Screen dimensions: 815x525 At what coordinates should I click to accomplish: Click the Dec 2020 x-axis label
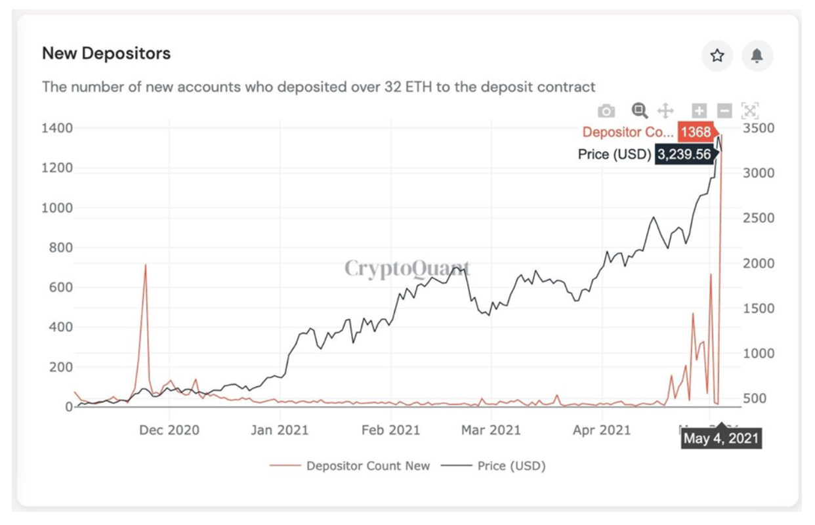(x=169, y=430)
